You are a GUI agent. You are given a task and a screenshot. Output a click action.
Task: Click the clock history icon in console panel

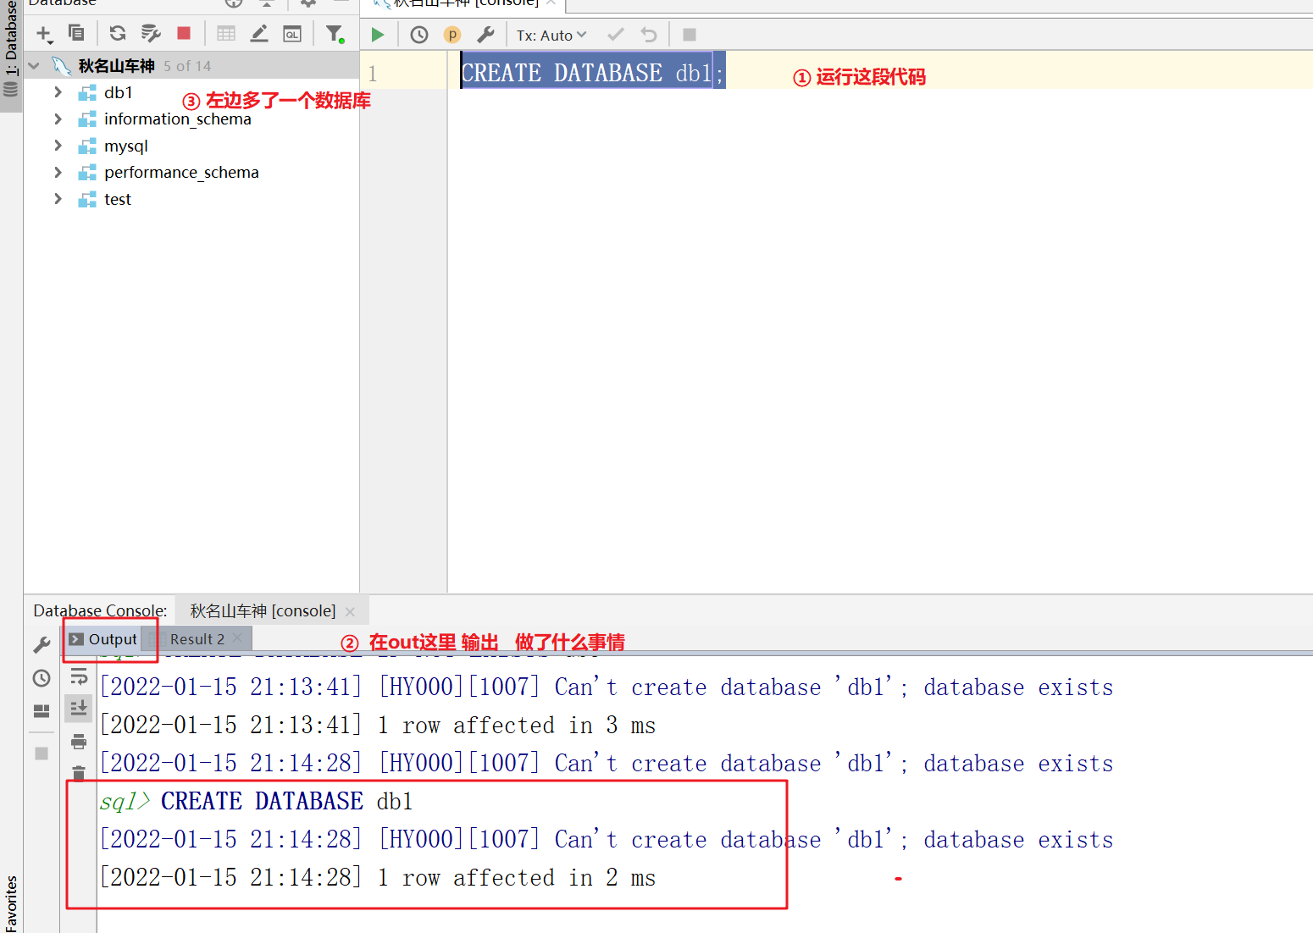click(x=42, y=678)
